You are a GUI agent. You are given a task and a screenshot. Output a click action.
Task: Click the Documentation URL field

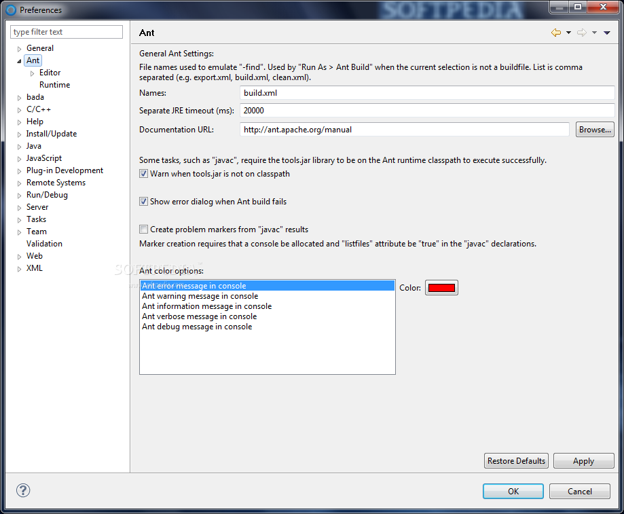pyautogui.click(x=404, y=130)
